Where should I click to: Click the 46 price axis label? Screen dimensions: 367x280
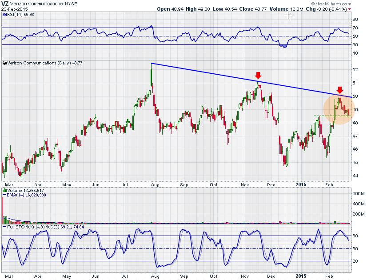355,149
